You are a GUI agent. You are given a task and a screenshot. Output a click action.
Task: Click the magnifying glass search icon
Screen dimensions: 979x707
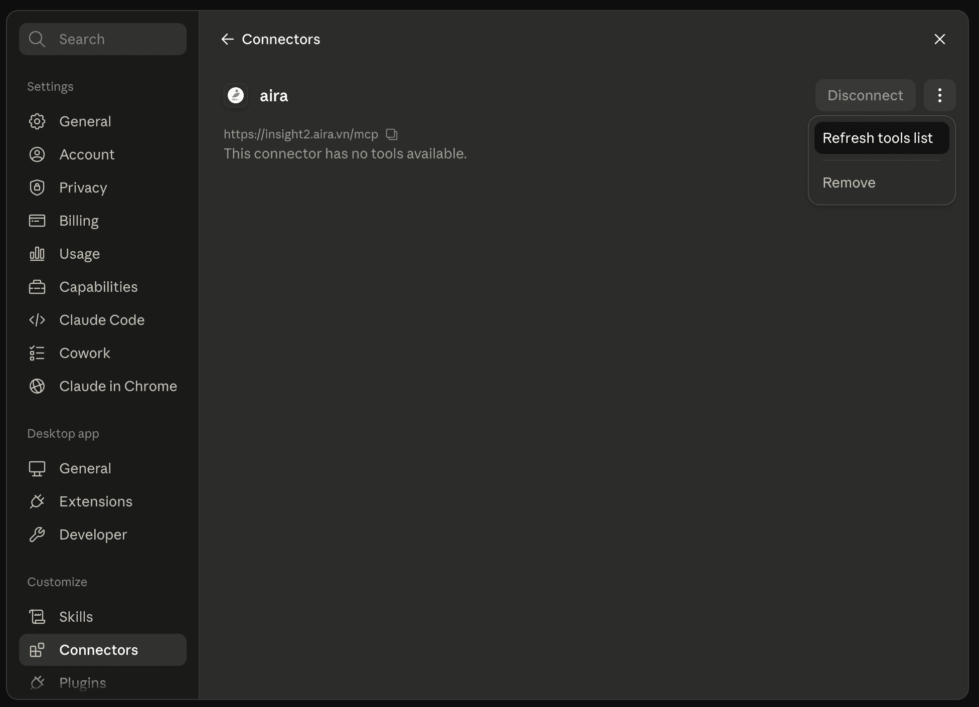(37, 39)
